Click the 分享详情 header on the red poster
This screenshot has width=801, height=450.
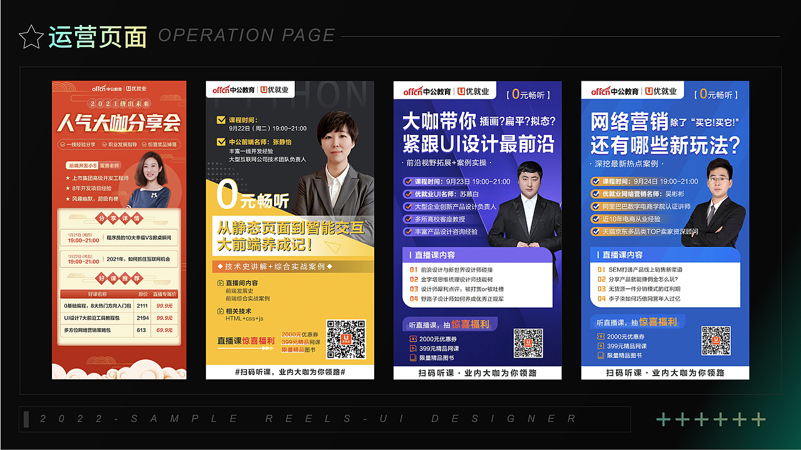click(x=119, y=218)
